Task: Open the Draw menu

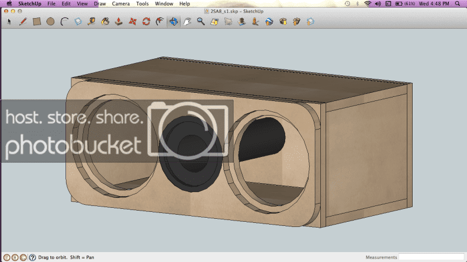Action: click(100, 4)
